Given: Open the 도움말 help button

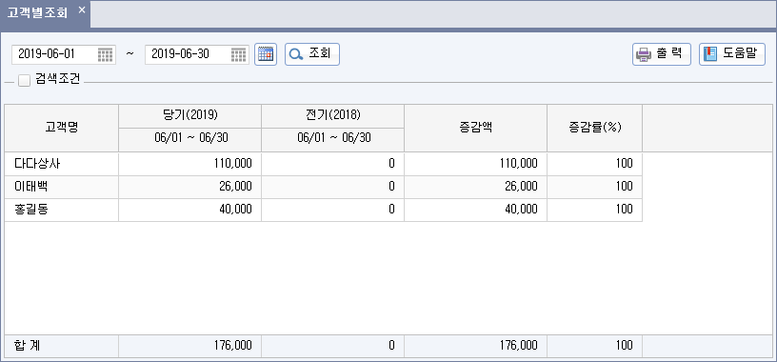Looking at the screenshot, I should (732, 54).
